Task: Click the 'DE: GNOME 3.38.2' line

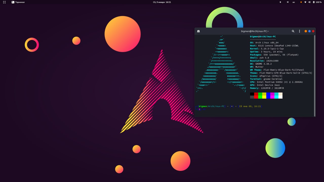Action: 261,64
